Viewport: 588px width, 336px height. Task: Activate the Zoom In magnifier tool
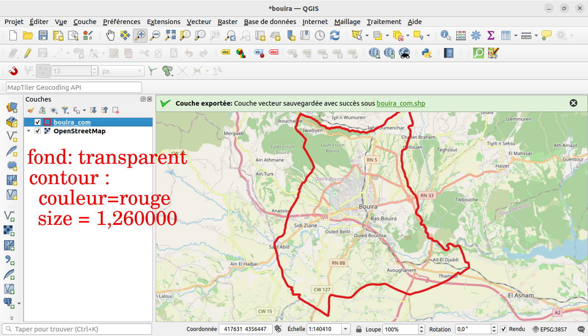(140, 35)
